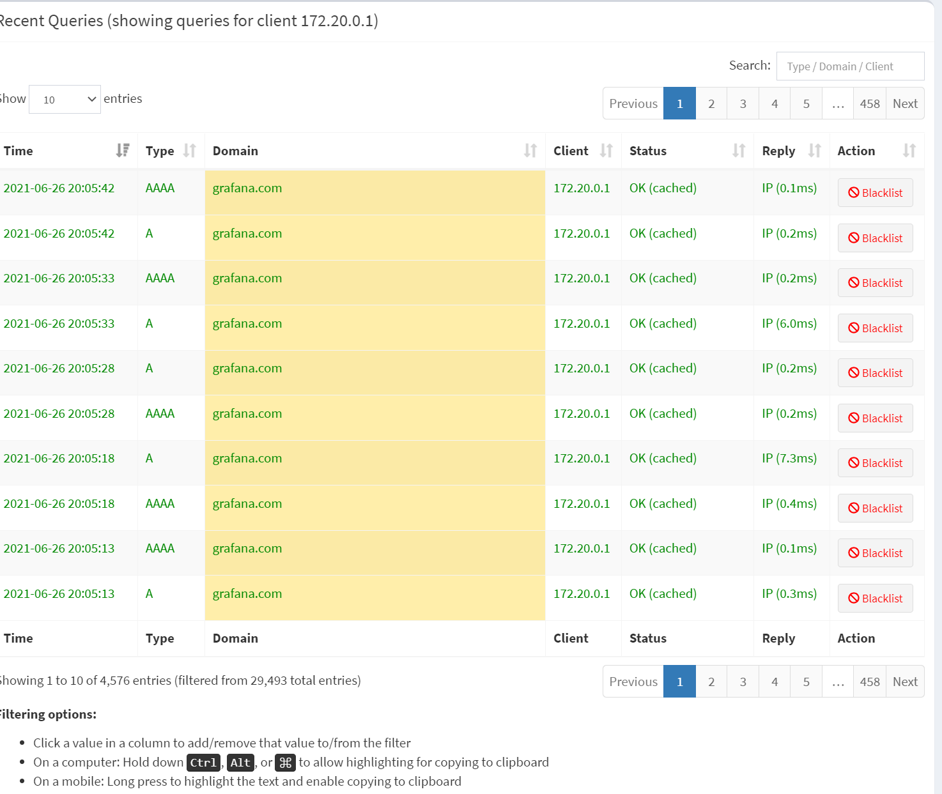Toggle a filter on the AAAA type value
Image resolution: width=942 pixels, height=794 pixels.
(159, 188)
